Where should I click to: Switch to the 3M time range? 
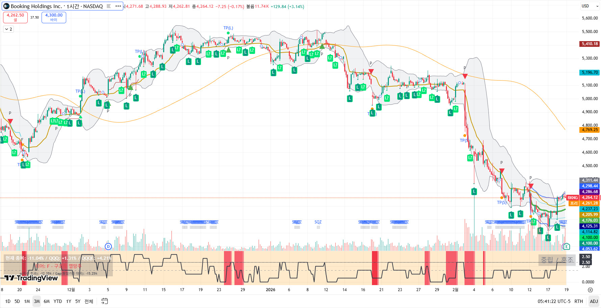(37, 301)
